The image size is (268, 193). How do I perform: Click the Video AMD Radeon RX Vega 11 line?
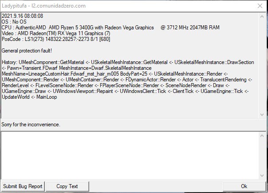tap(56, 33)
